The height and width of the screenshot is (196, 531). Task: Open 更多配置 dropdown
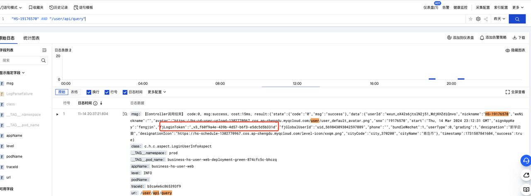[157, 92]
